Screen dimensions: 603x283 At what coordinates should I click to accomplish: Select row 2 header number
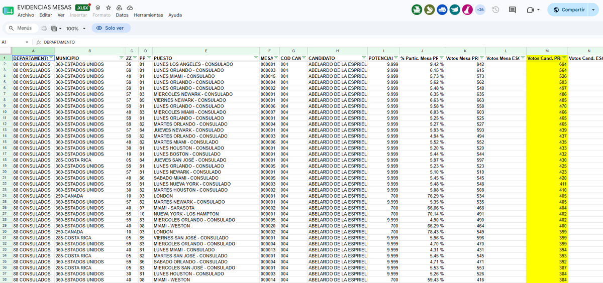pyautogui.click(x=6, y=64)
